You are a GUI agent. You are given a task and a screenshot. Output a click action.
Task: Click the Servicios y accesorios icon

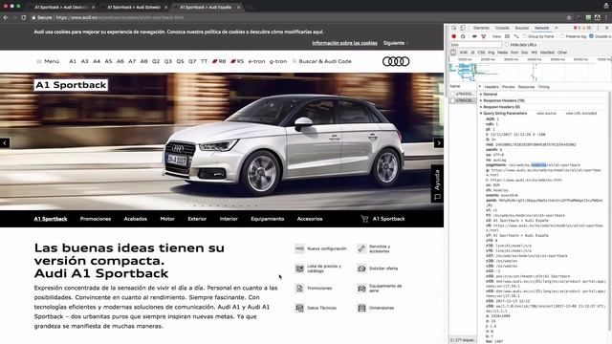(361, 248)
